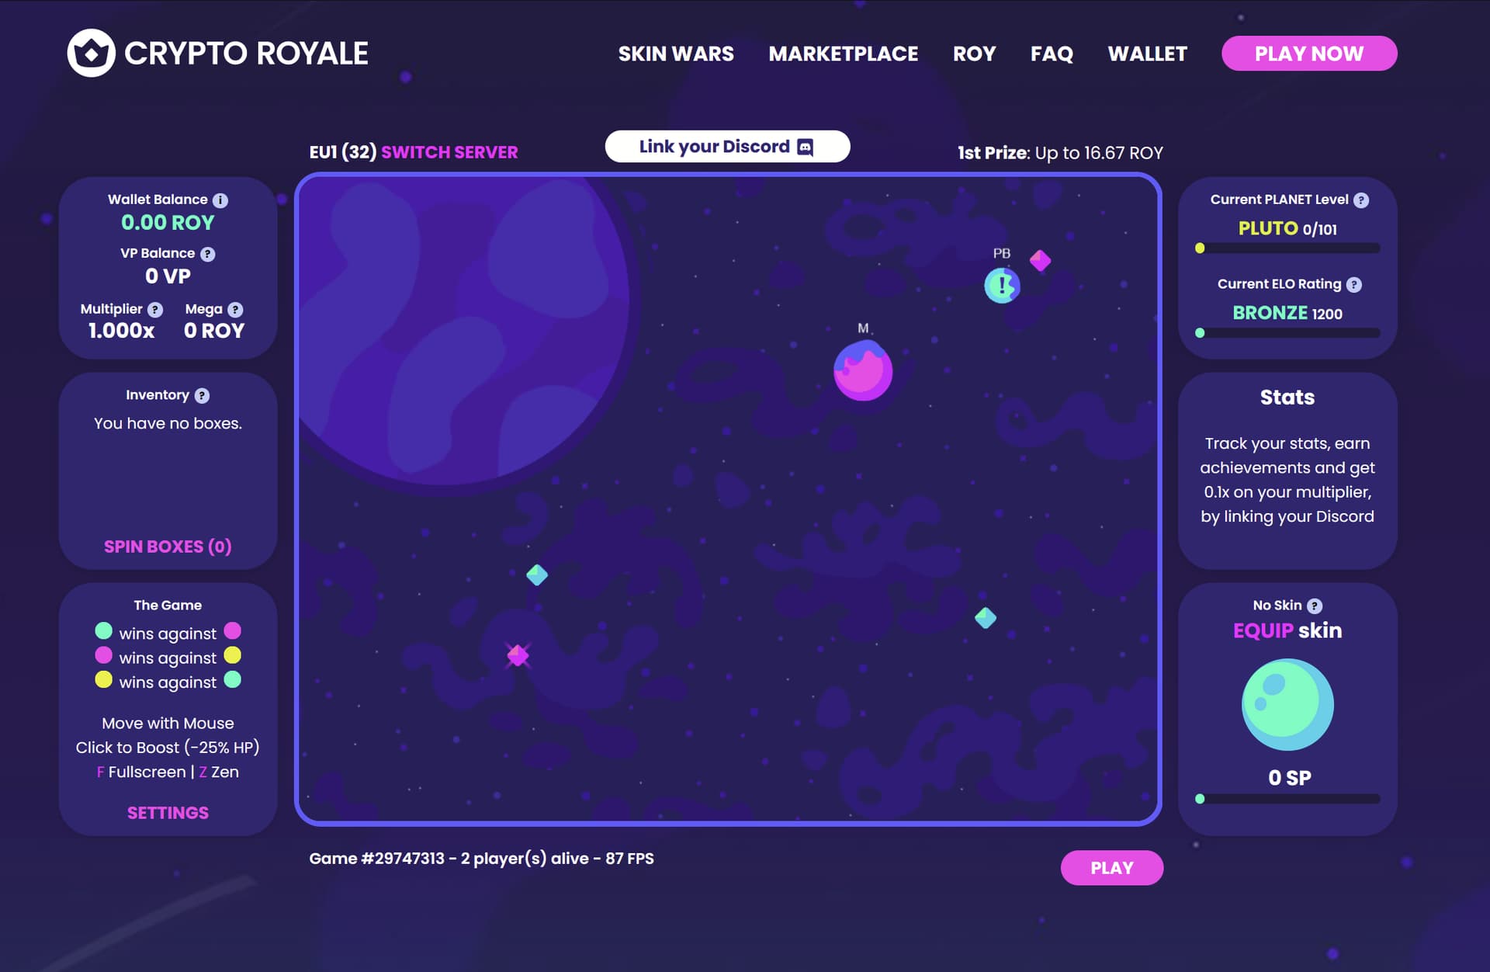Click the 0 SP progress bar
The height and width of the screenshot is (972, 1490).
pos(1287,799)
